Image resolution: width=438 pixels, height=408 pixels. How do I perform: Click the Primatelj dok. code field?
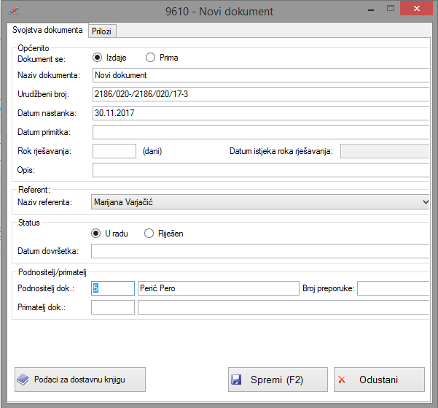(113, 307)
